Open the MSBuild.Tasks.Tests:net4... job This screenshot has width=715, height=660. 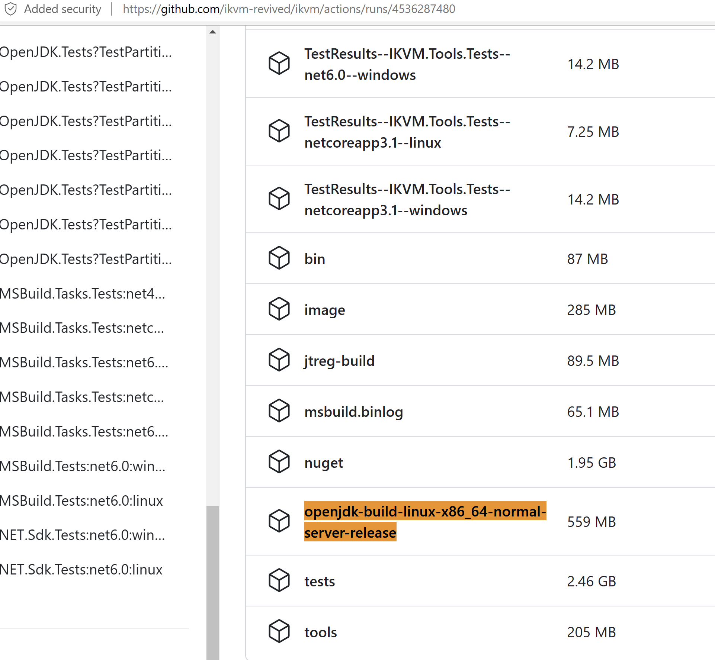coord(82,294)
